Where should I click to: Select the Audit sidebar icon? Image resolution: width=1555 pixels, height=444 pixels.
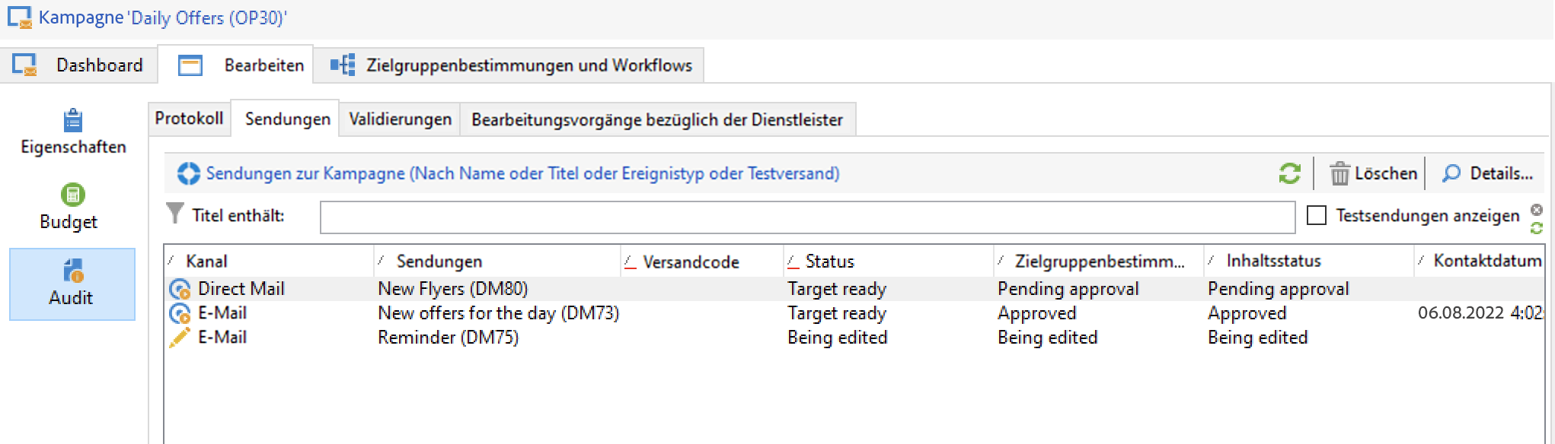[x=73, y=271]
